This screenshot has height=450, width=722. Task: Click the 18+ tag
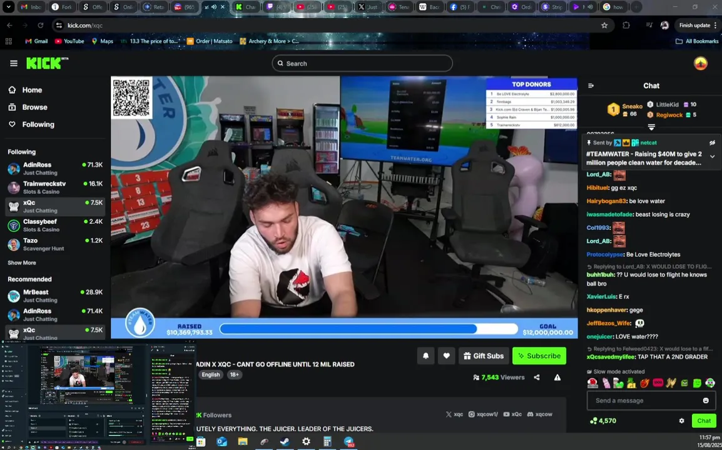(x=235, y=374)
